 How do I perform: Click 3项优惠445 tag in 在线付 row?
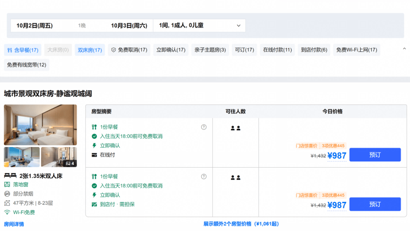(333, 146)
